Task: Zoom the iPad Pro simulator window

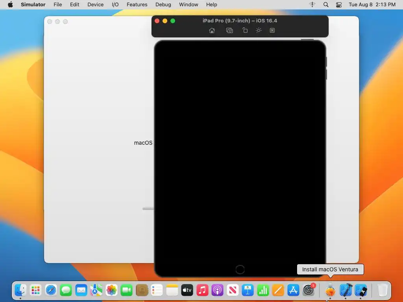Action: [173, 21]
